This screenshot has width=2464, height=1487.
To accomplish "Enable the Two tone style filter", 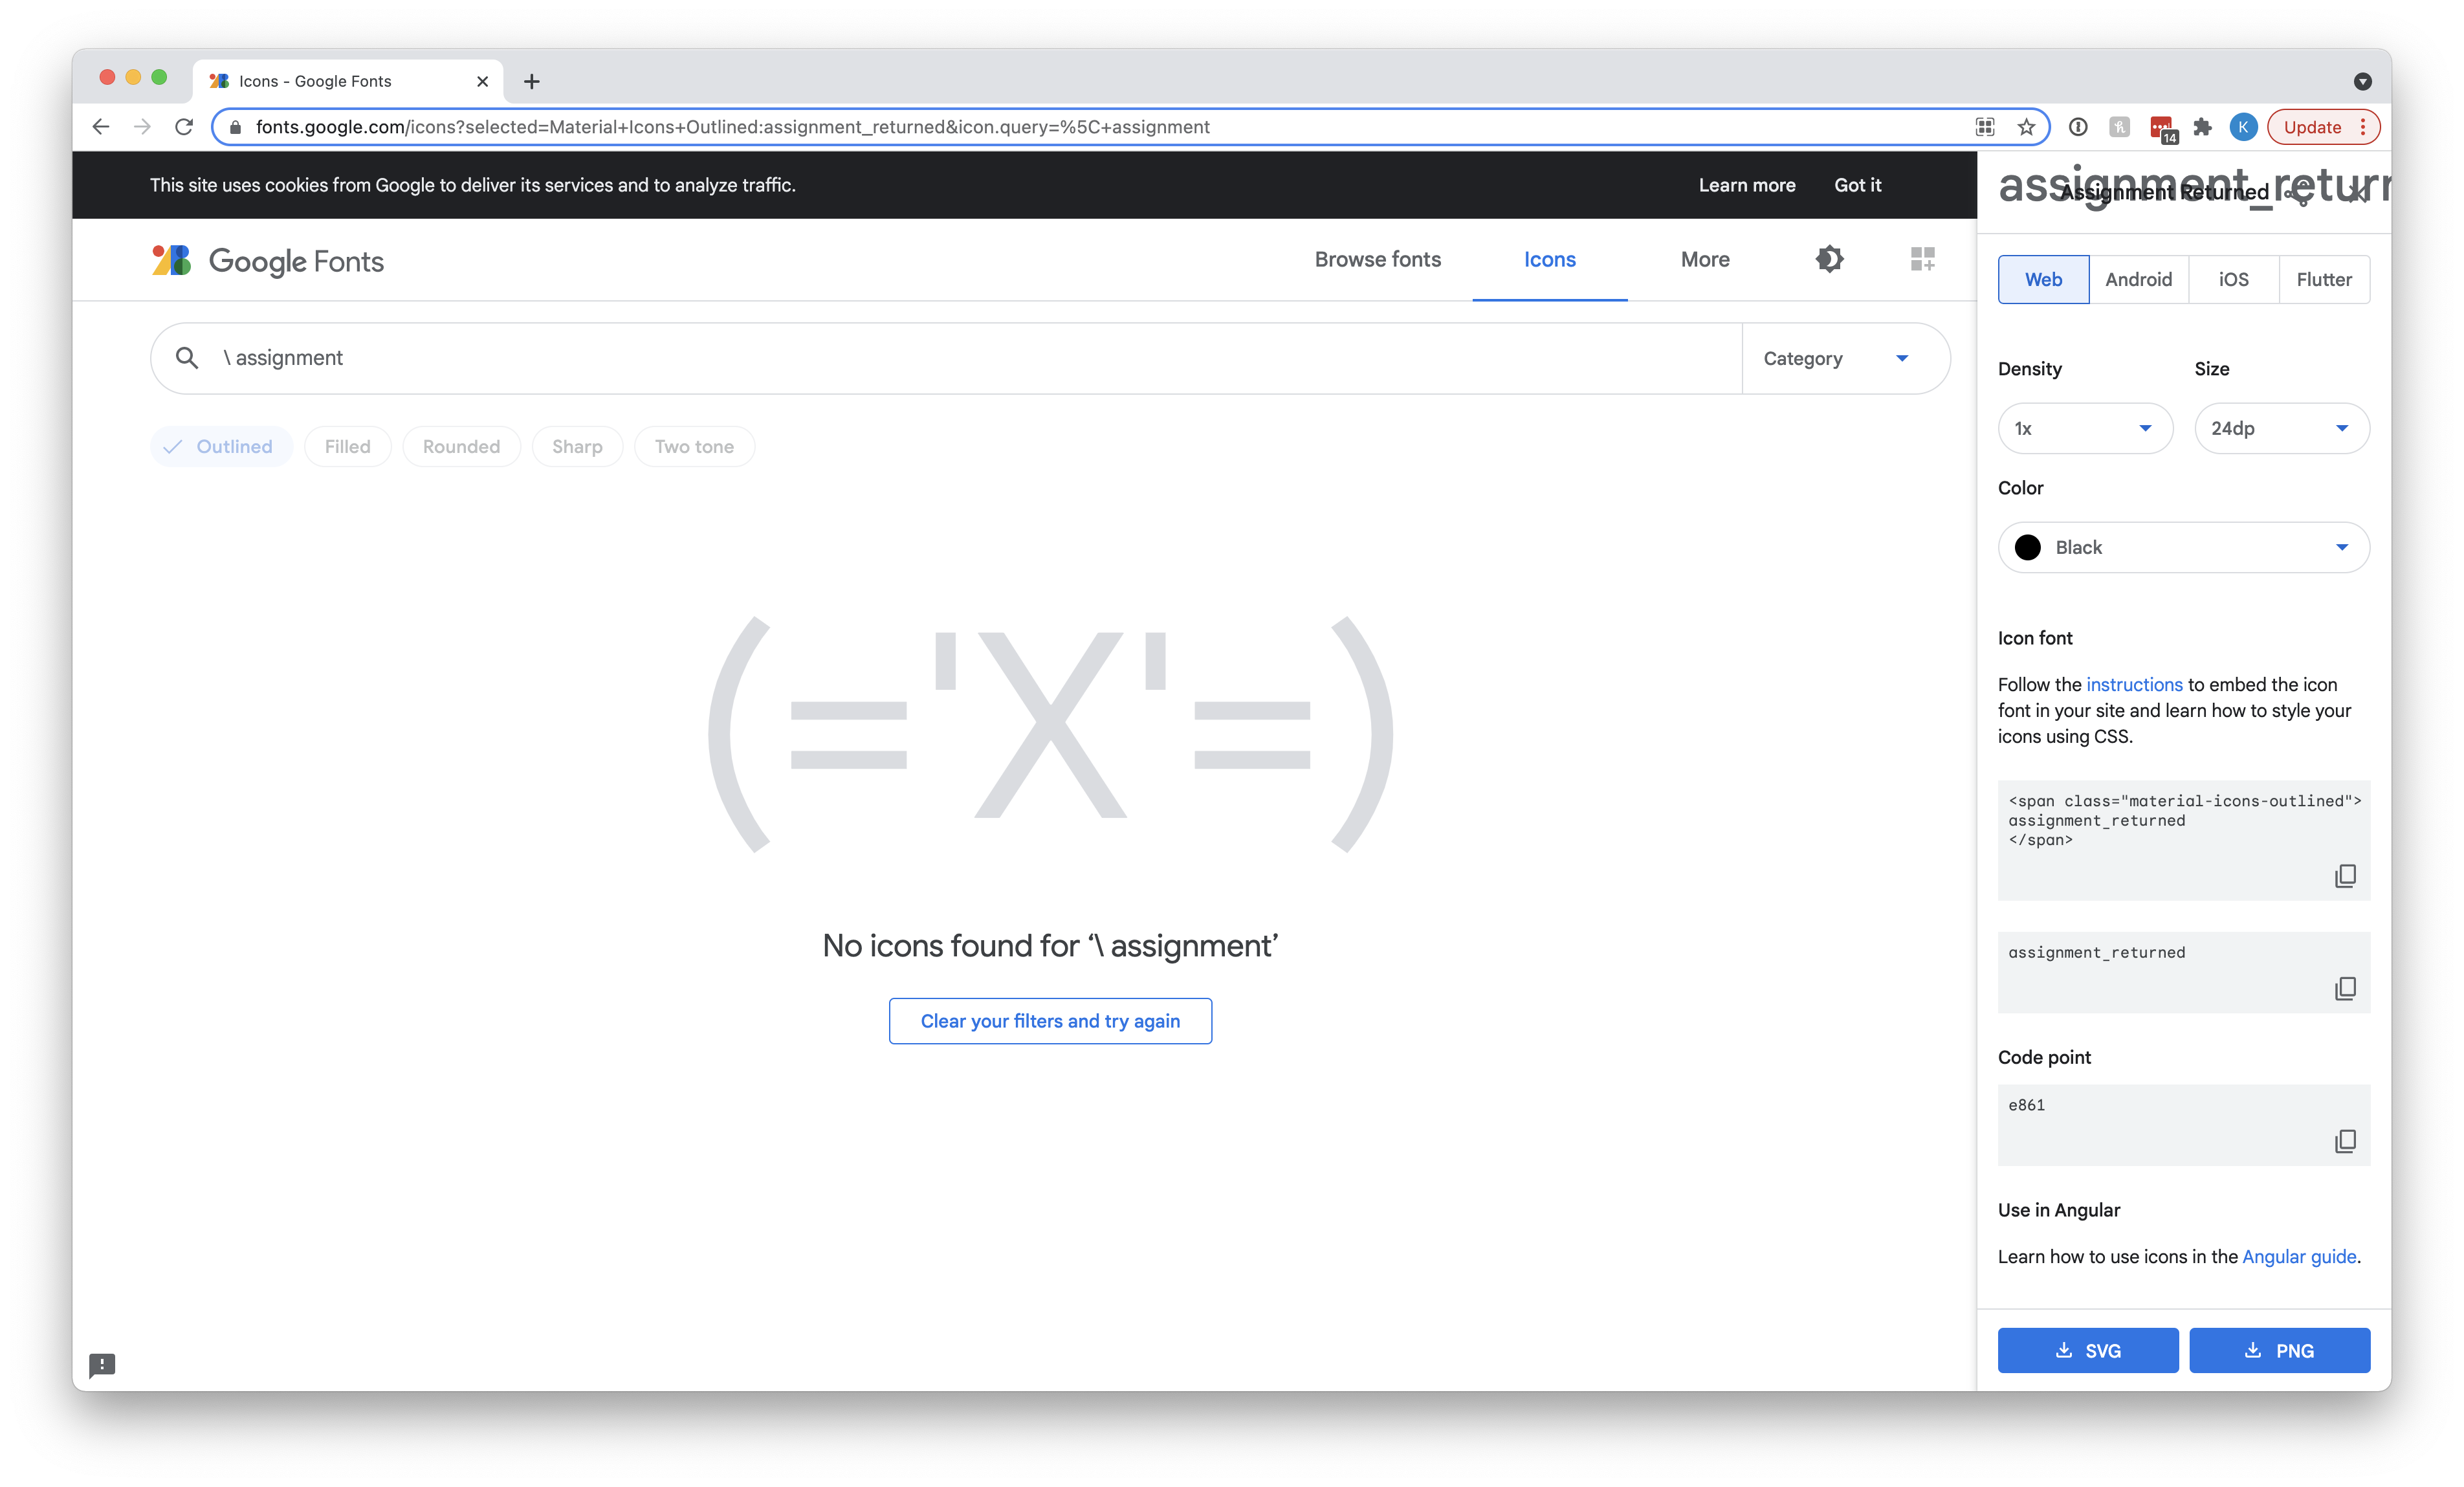I will 694,446.
